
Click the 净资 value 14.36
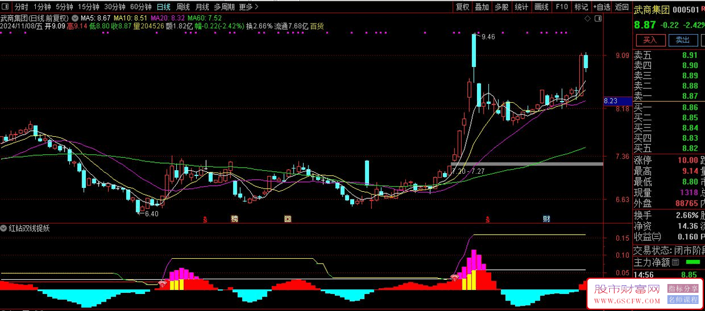tap(687, 226)
